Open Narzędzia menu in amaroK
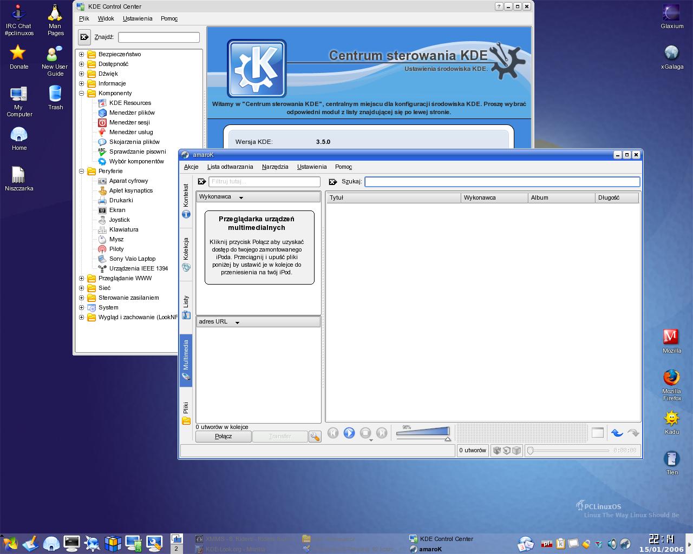 click(275, 167)
